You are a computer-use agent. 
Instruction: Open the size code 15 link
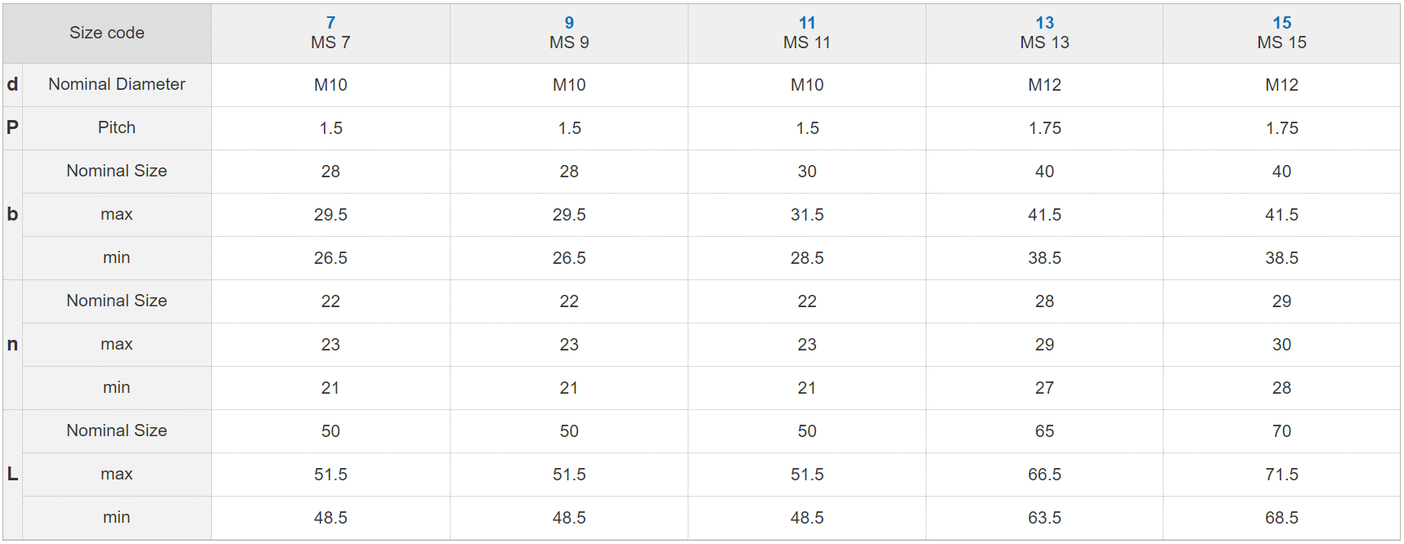[1281, 23]
